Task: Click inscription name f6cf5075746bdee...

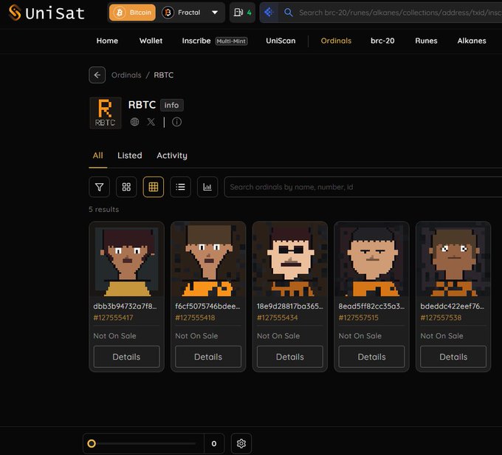Action: point(207,306)
